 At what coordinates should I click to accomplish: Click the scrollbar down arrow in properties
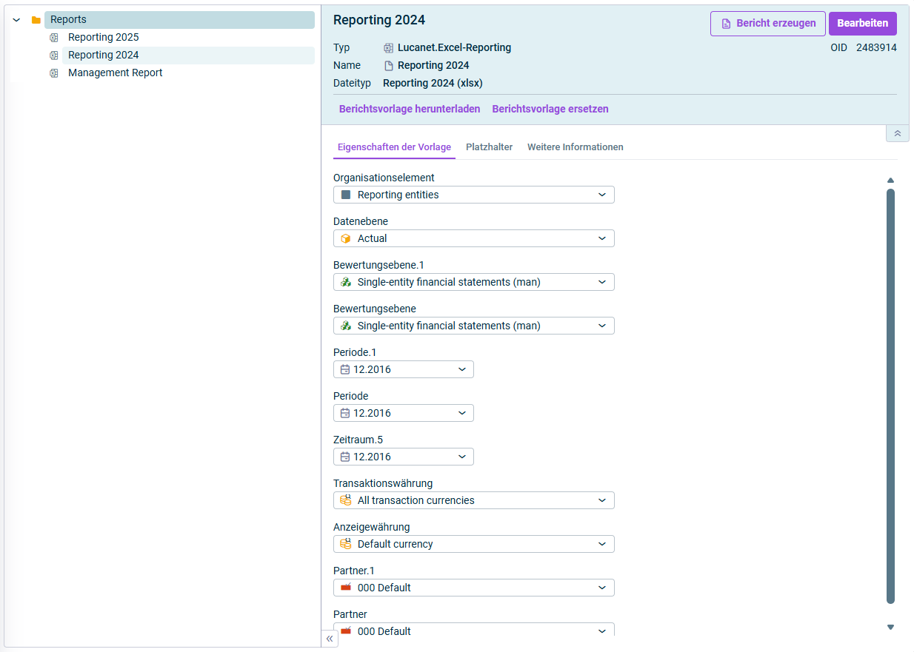click(890, 628)
